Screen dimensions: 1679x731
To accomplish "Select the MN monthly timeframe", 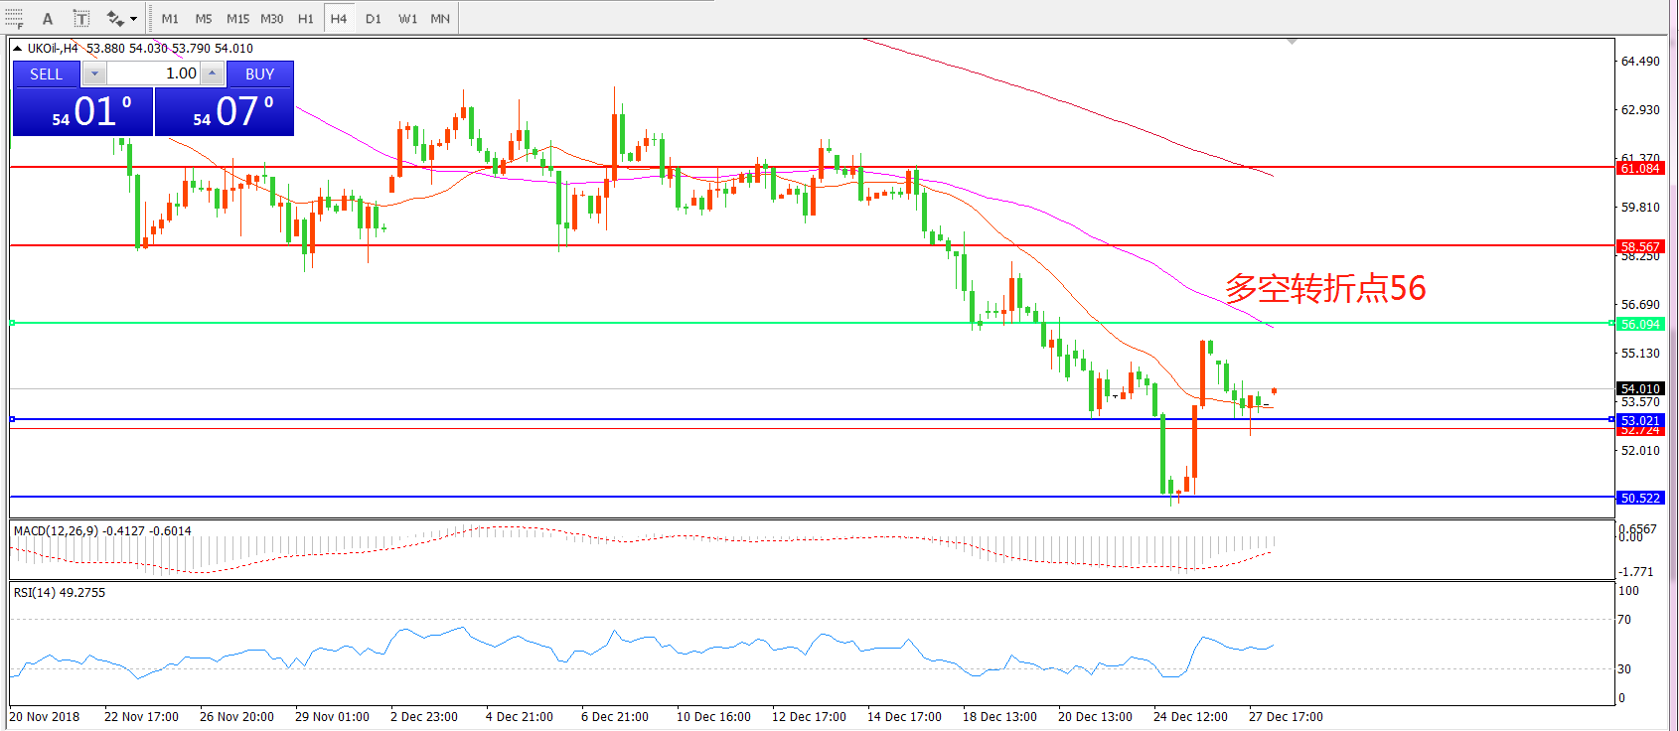I will [440, 18].
